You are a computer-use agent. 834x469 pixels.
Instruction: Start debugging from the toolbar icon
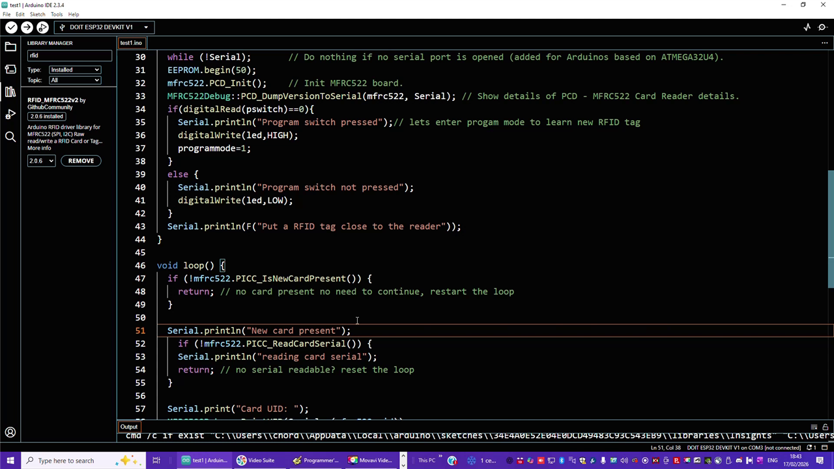[42, 27]
